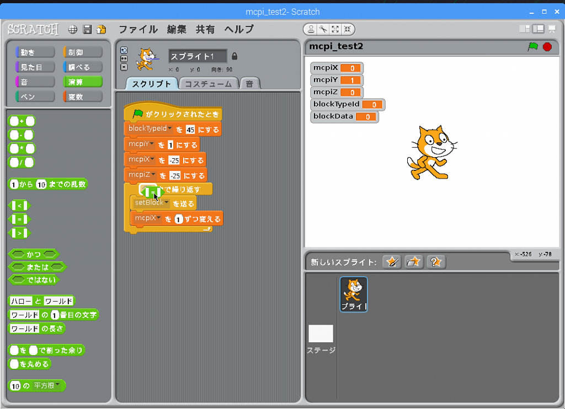
Task: Pick the までの乱数 random block
Action: [x=48, y=184]
